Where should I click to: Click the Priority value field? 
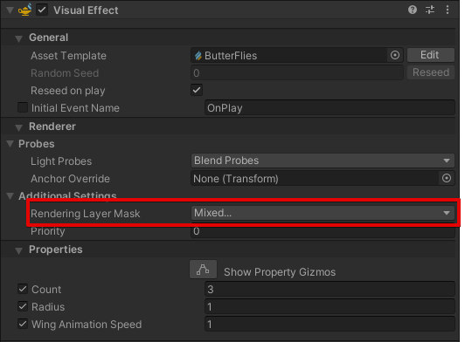click(x=323, y=231)
